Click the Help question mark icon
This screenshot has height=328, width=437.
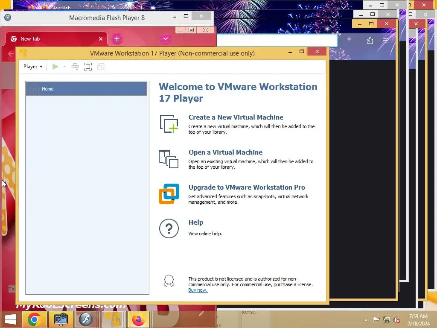(x=169, y=228)
